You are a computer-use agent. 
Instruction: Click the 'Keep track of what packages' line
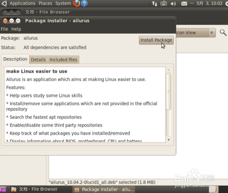[68, 133]
